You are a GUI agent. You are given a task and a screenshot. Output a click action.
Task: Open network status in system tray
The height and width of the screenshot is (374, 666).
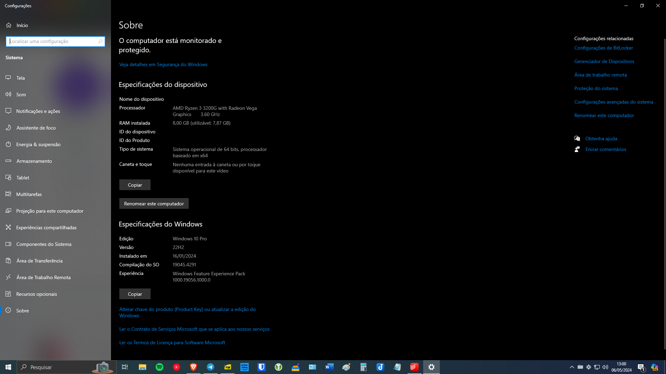597,367
